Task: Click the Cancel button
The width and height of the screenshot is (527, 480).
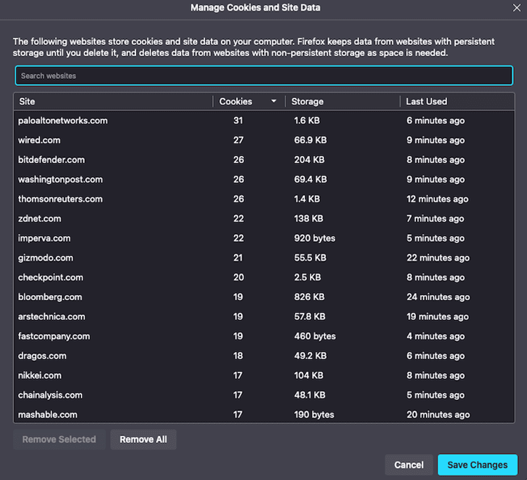Action: point(409,464)
